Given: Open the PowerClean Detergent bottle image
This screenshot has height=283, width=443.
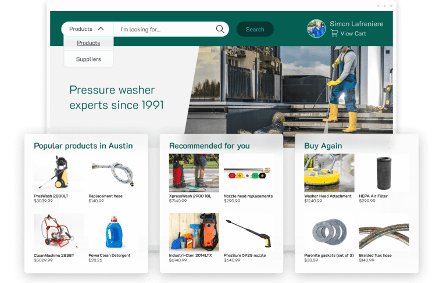Looking at the screenshot, I should [113, 232].
